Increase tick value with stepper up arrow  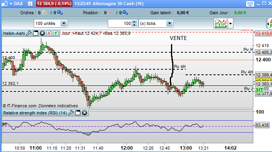pyautogui.click(x=134, y=22)
